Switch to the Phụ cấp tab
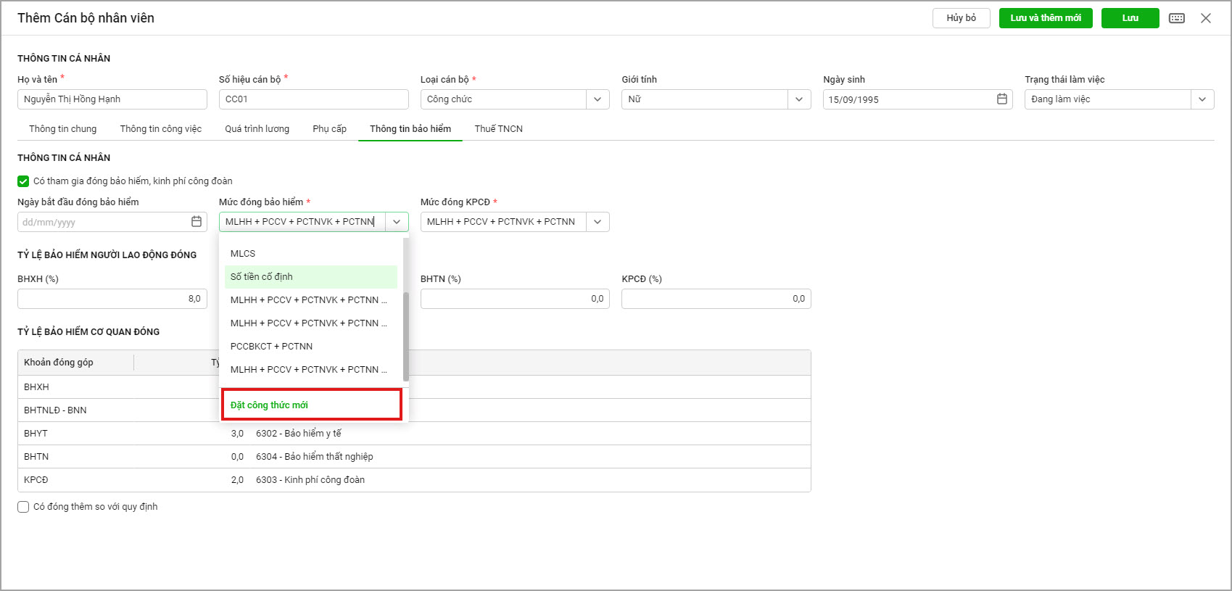Screen dimensions: 1232x591 coord(329,129)
